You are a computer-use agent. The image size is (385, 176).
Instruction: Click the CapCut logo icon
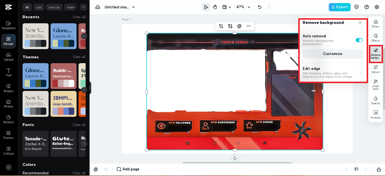[x=8, y=7]
